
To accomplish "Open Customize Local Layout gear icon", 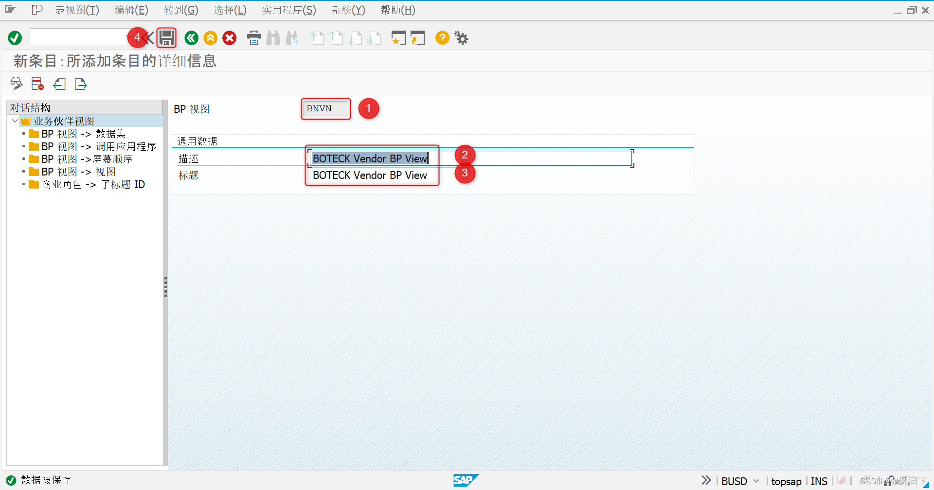I will [x=461, y=38].
